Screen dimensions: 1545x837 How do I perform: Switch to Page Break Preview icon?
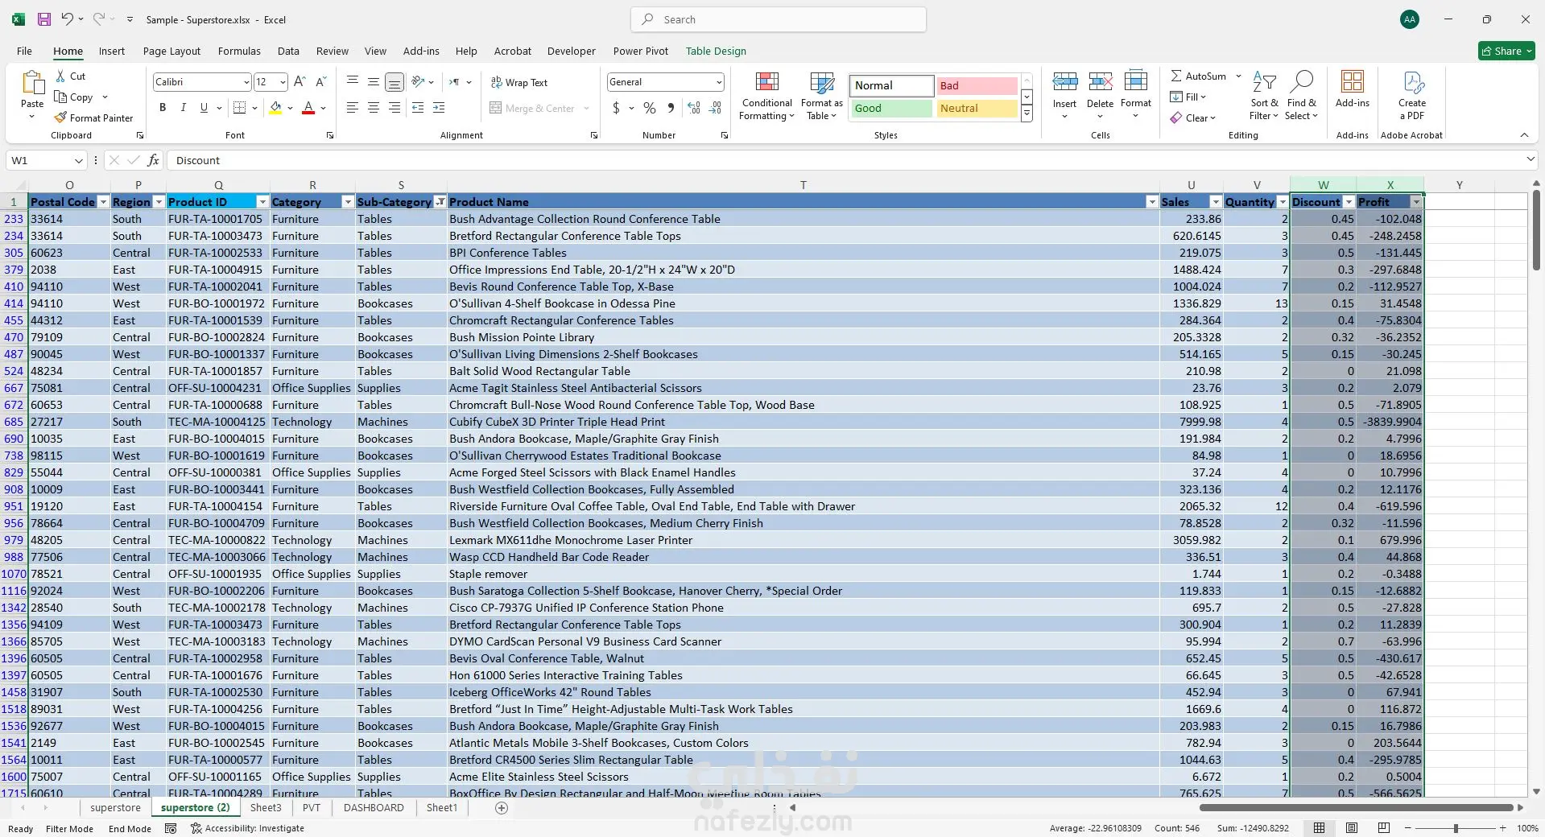coord(1384,828)
